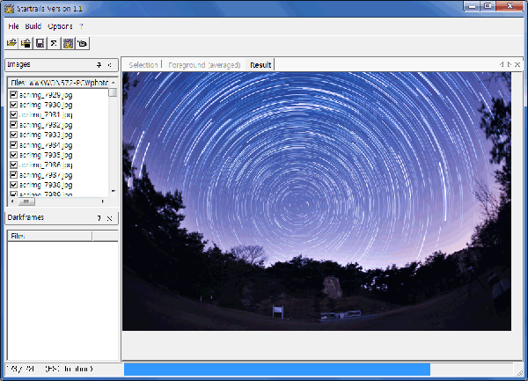Image resolution: width=528 pixels, height=381 pixels.
Task: Click the vertical scrollbar thumb in Images
Action: coord(114,92)
